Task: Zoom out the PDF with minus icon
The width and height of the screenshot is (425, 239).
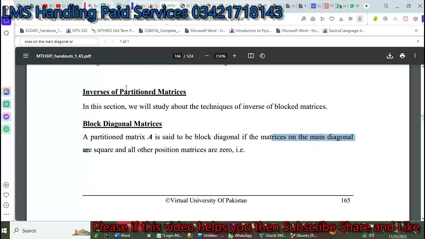Action: pyautogui.click(x=207, y=56)
